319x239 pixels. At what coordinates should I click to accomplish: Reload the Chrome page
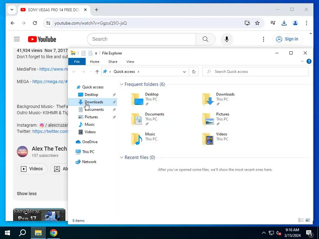[35, 23]
